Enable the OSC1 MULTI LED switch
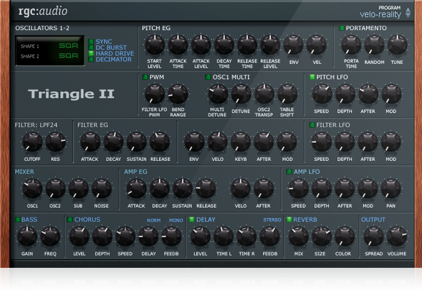The width and height of the screenshot is (422, 291). click(x=208, y=77)
